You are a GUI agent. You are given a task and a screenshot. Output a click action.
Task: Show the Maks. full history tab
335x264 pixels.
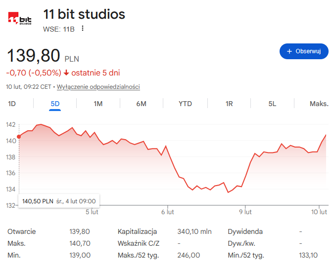tap(319, 104)
